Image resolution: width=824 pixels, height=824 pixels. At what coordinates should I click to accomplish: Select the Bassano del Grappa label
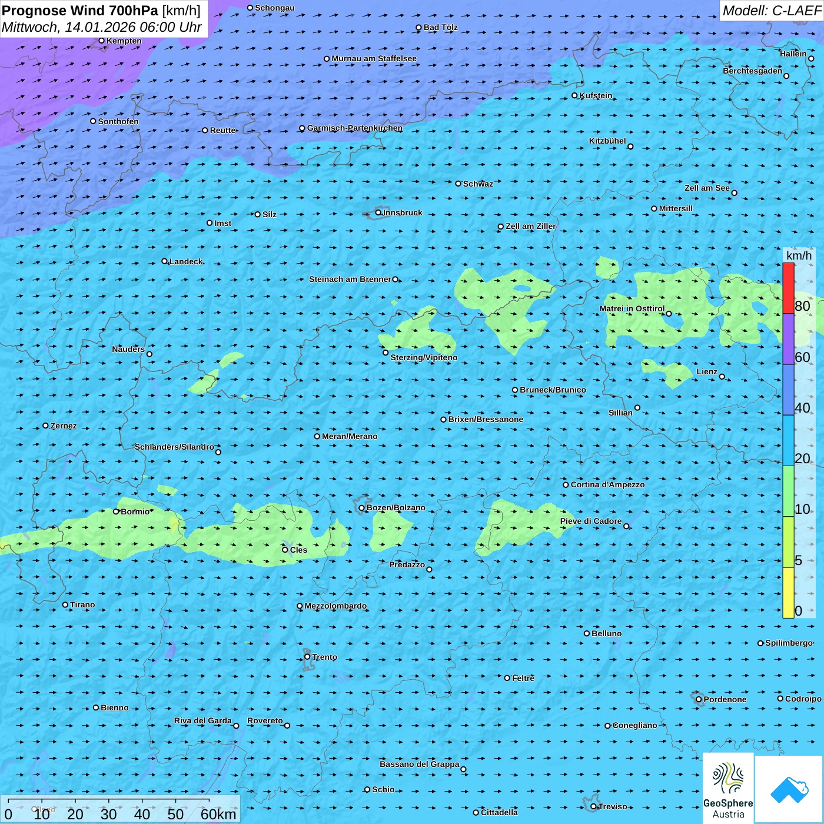[x=420, y=764]
